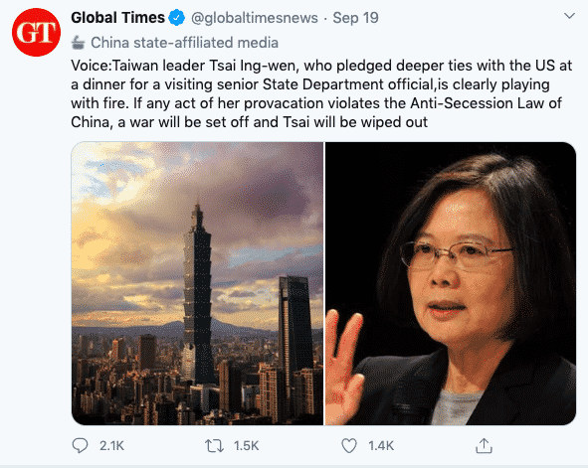Open the portrait photo of woman speaking
The width and height of the screenshot is (588, 468).
tap(451, 283)
